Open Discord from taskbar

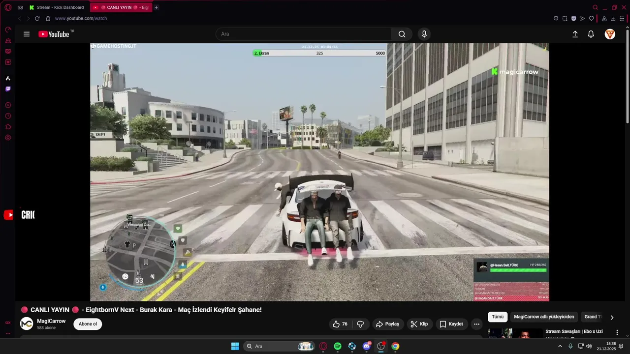(x=366, y=346)
